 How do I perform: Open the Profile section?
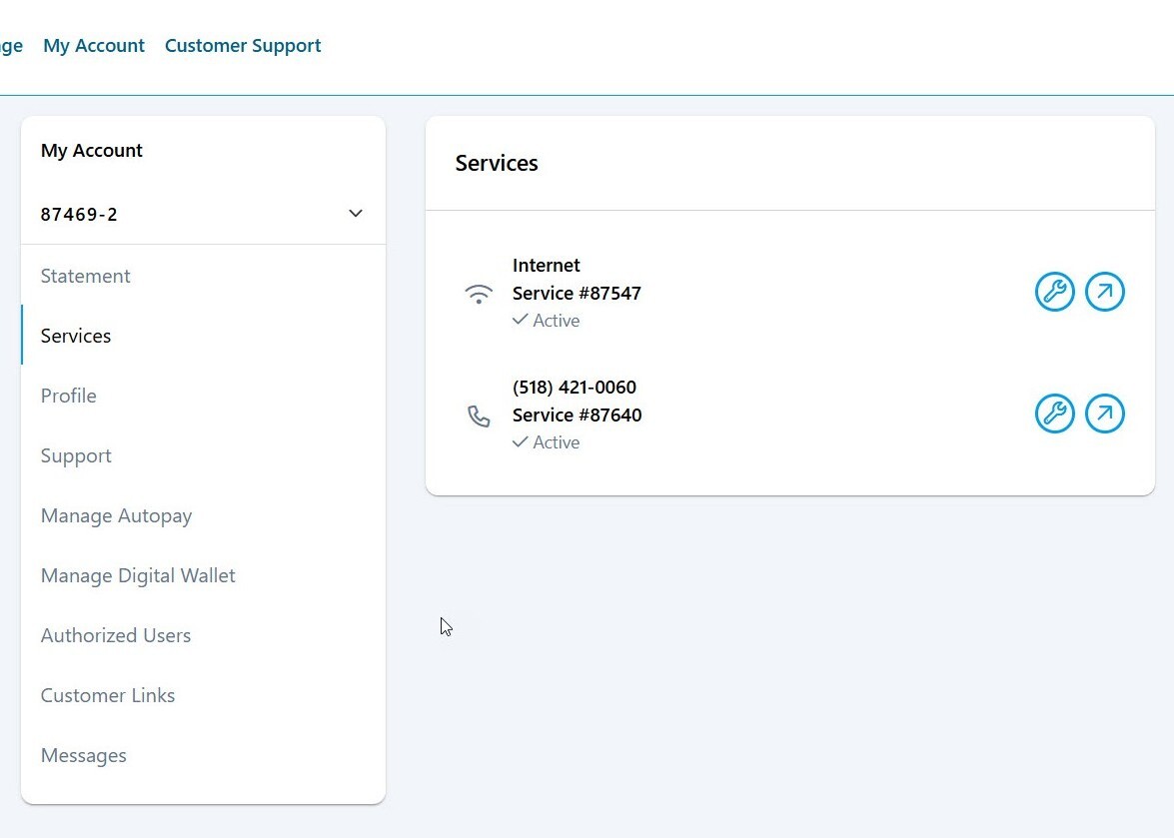tap(68, 396)
